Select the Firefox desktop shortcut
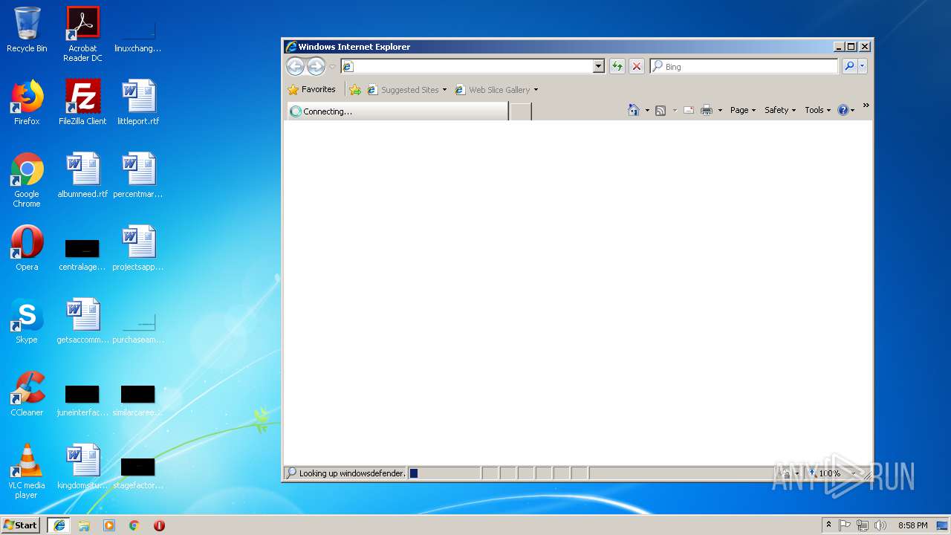 pos(27,103)
